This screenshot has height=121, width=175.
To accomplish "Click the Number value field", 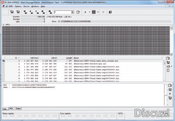I will pyautogui.click(x=33, y=19).
